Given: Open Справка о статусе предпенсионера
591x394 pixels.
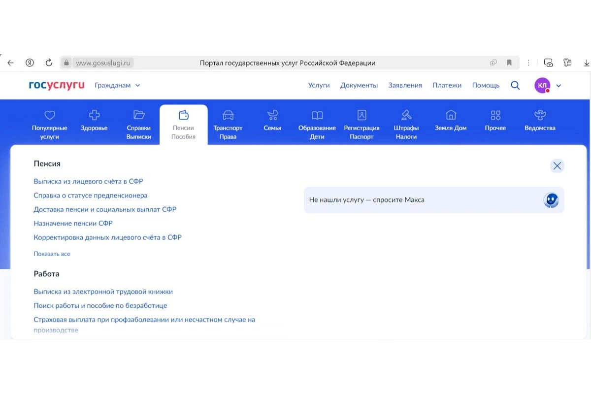Looking at the screenshot, I should [x=91, y=196].
